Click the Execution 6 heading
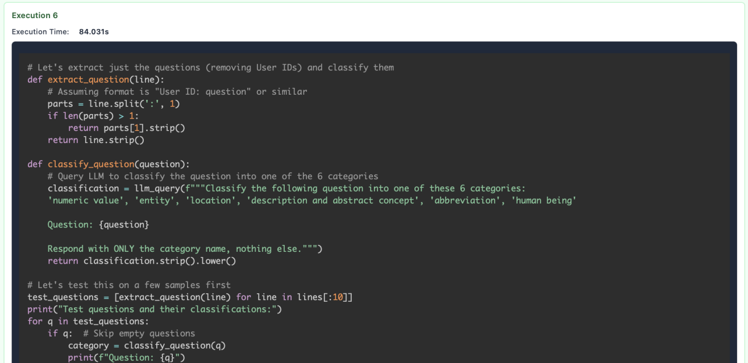 pyautogui.click(x=35, y=15)
